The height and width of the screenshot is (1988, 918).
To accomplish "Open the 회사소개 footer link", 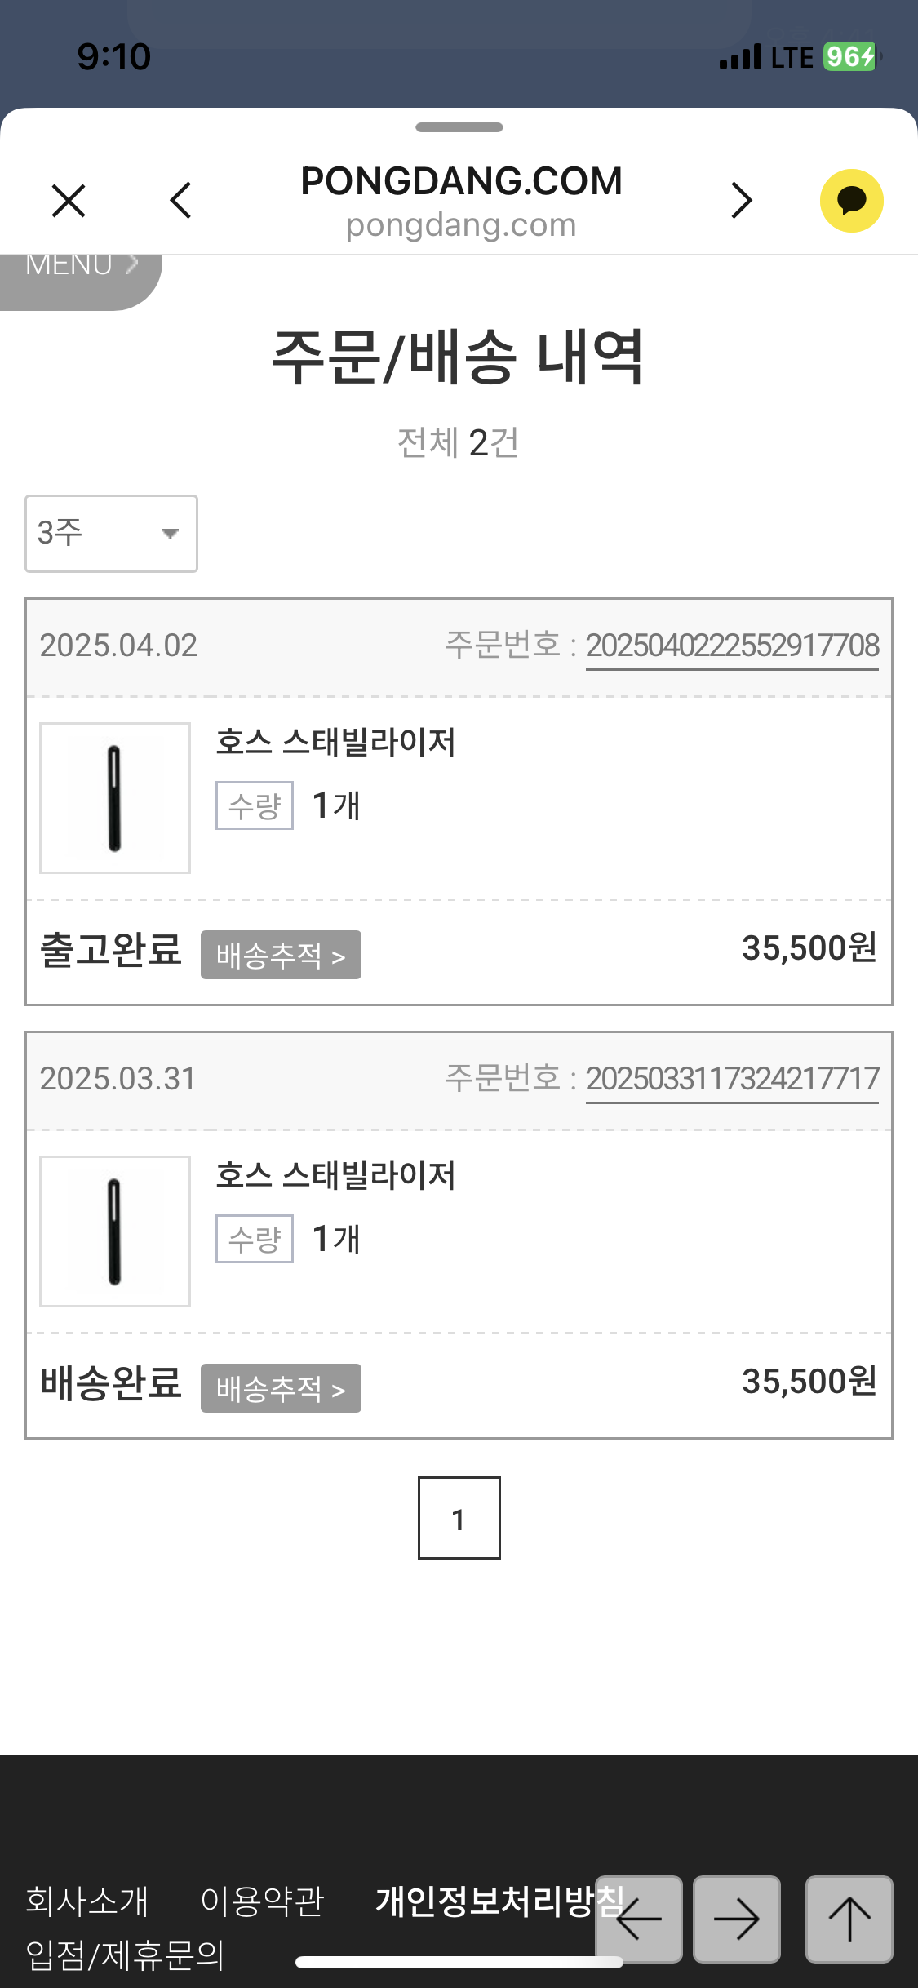I will 87,1901.
